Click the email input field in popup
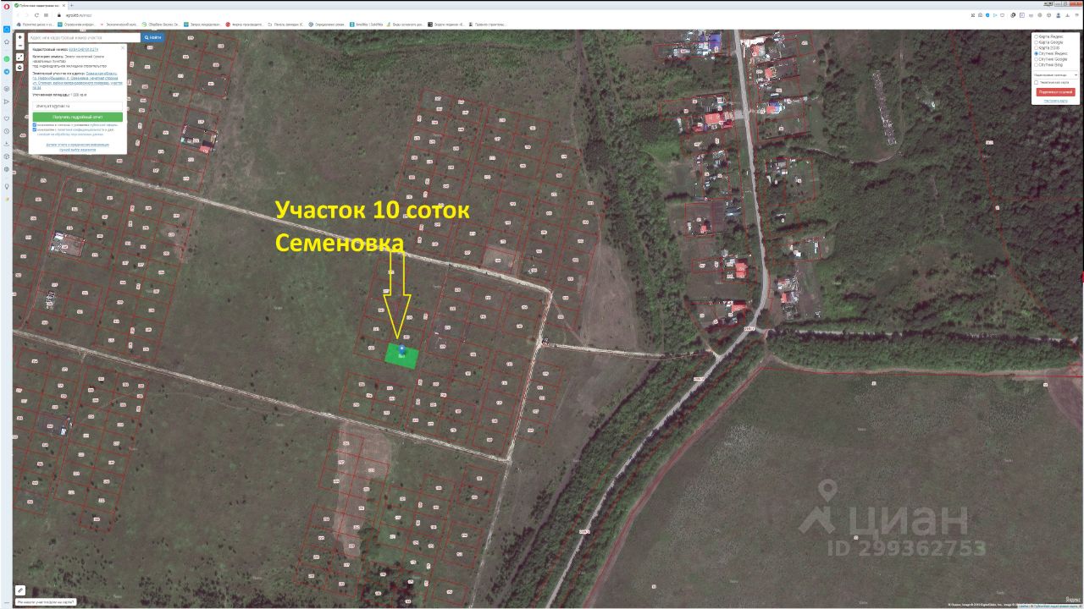Image resolution: width=1084 pixels, height=609 pixels. coord(78,106)
